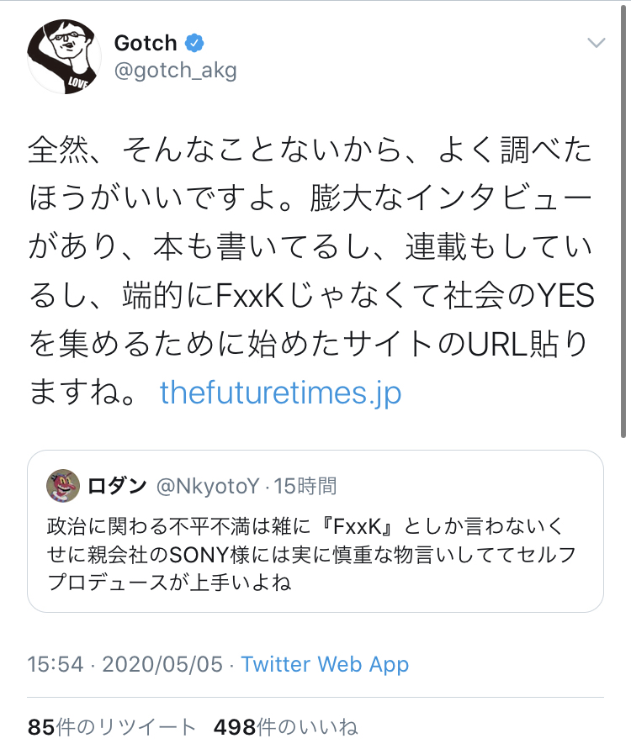The height and width of the screenshot is (749, 631).
Task: Open the quoted tweet about SONY
Action: 315,553
